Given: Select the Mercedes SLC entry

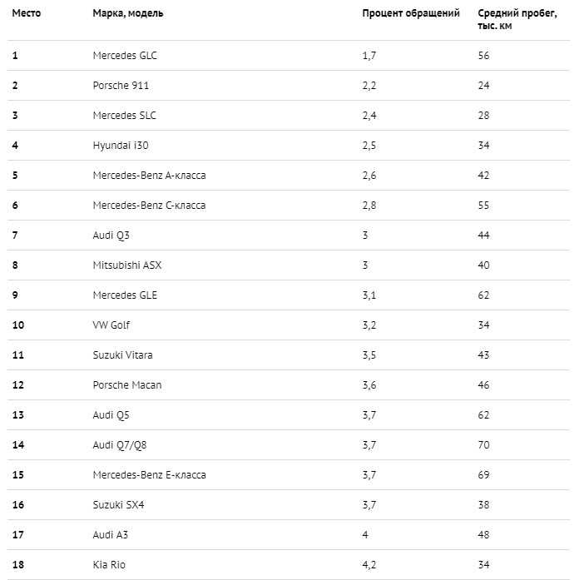Looking at the screenshot, I should coord(124,116).
